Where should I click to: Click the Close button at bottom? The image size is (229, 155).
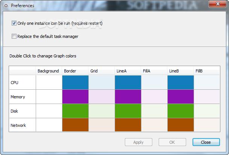206,142
